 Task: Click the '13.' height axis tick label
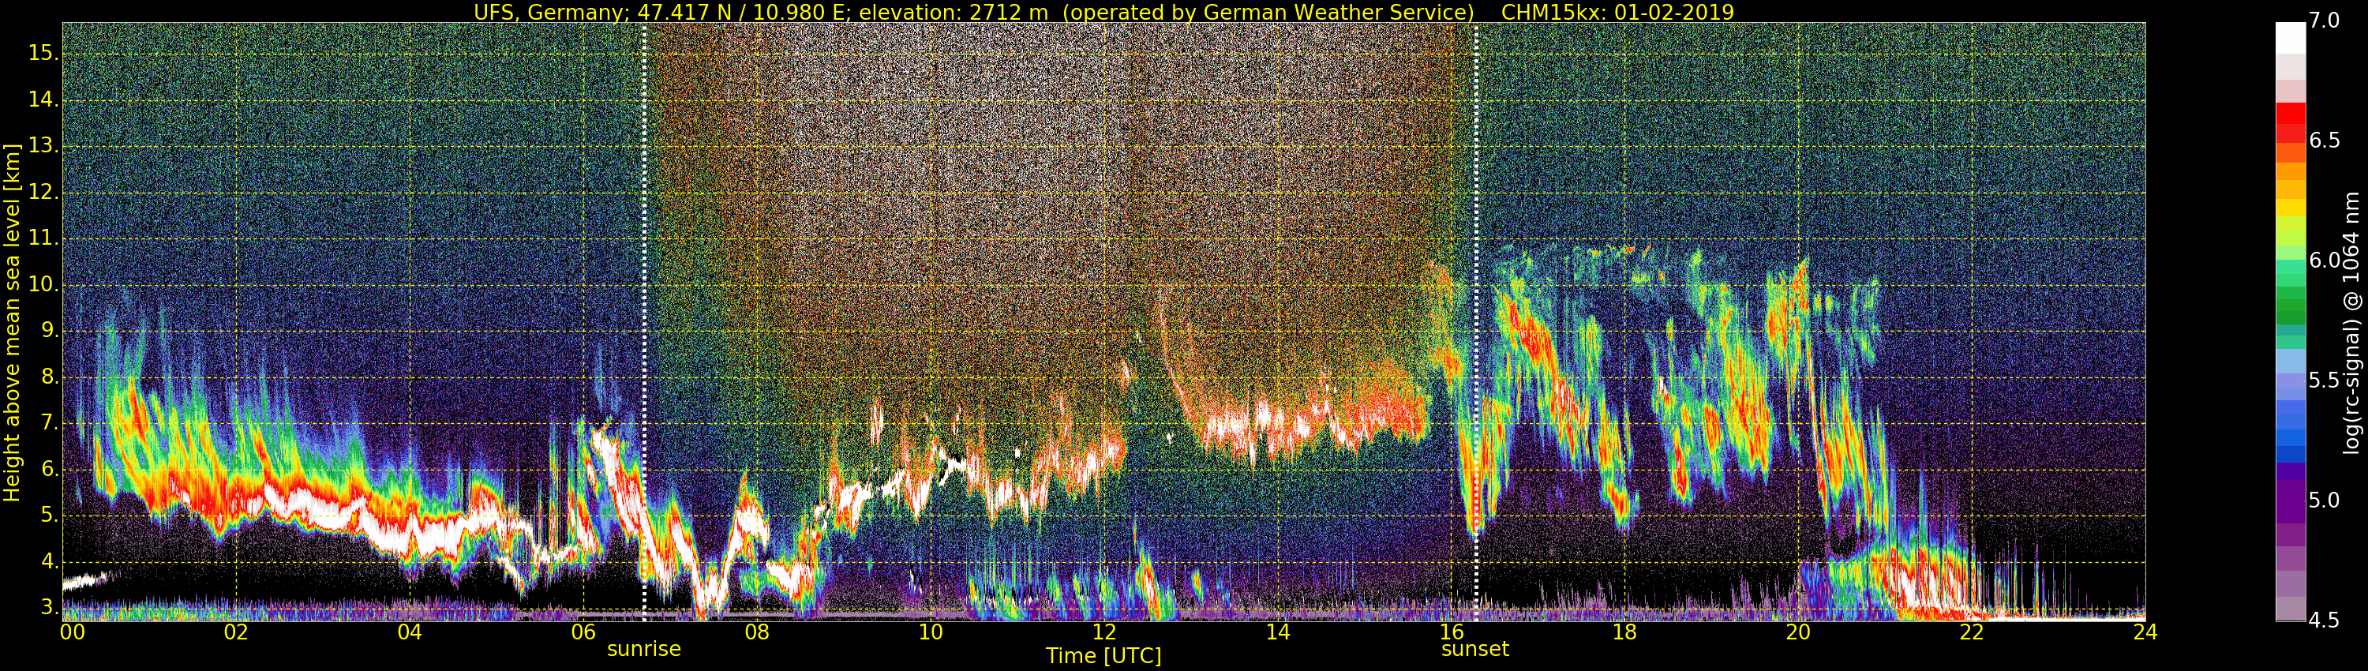point(43,146)
